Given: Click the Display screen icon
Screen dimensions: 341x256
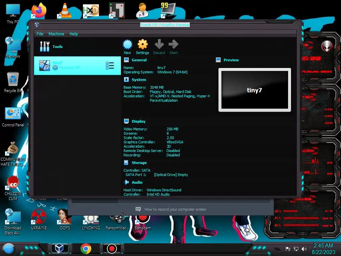Looking at the screenshot, I should coord(126,121).
